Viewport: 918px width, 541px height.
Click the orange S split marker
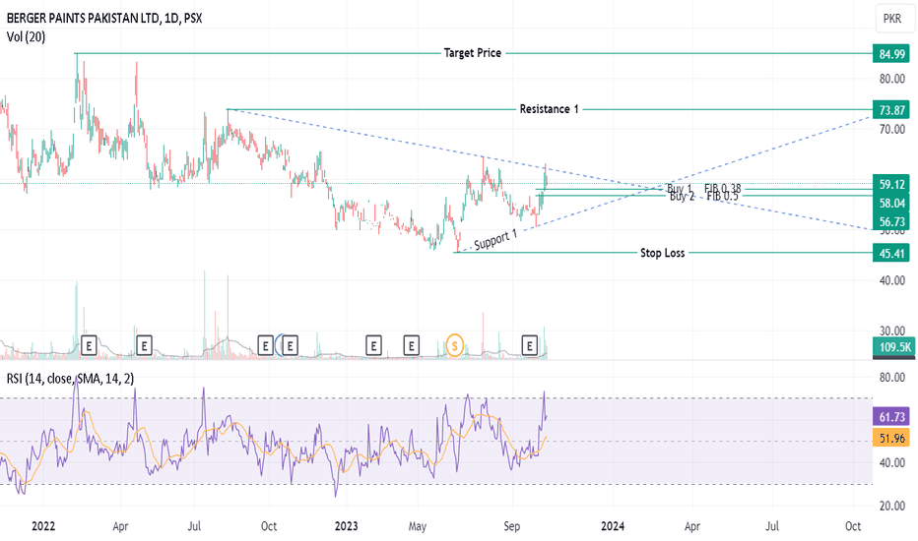pos(454,345)
